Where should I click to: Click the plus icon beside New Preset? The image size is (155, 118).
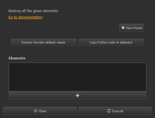tap(123, 28)
